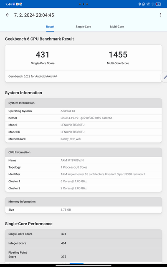
Task: Select the 6 Cores @ 1.80 GHz value
Action: [73, 181]
